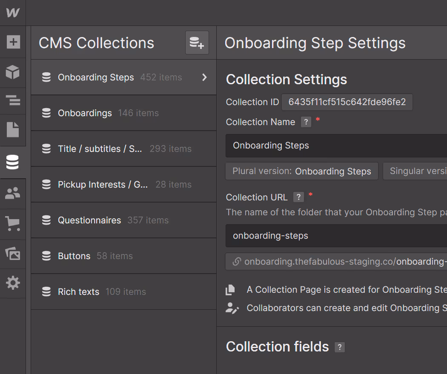The height and width of the screenshot is (374, 447).
Task: Click the '293 items' count text
Action: click(170, 148)
